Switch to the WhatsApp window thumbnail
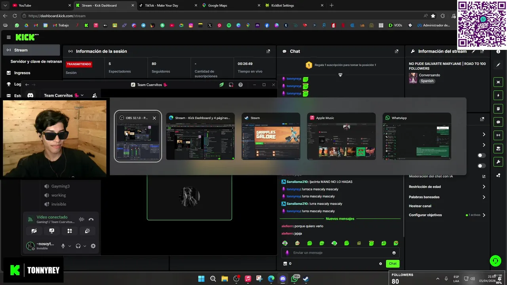Image resolution: width=507 pixels, height=285 pixels. [x=417, y=136]
